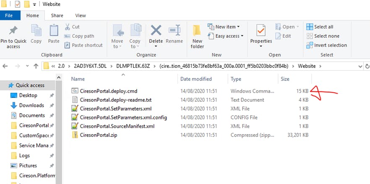This screenshot has height=184, width=370.
Task: Click Select none
Action: [x=323, y=36]
